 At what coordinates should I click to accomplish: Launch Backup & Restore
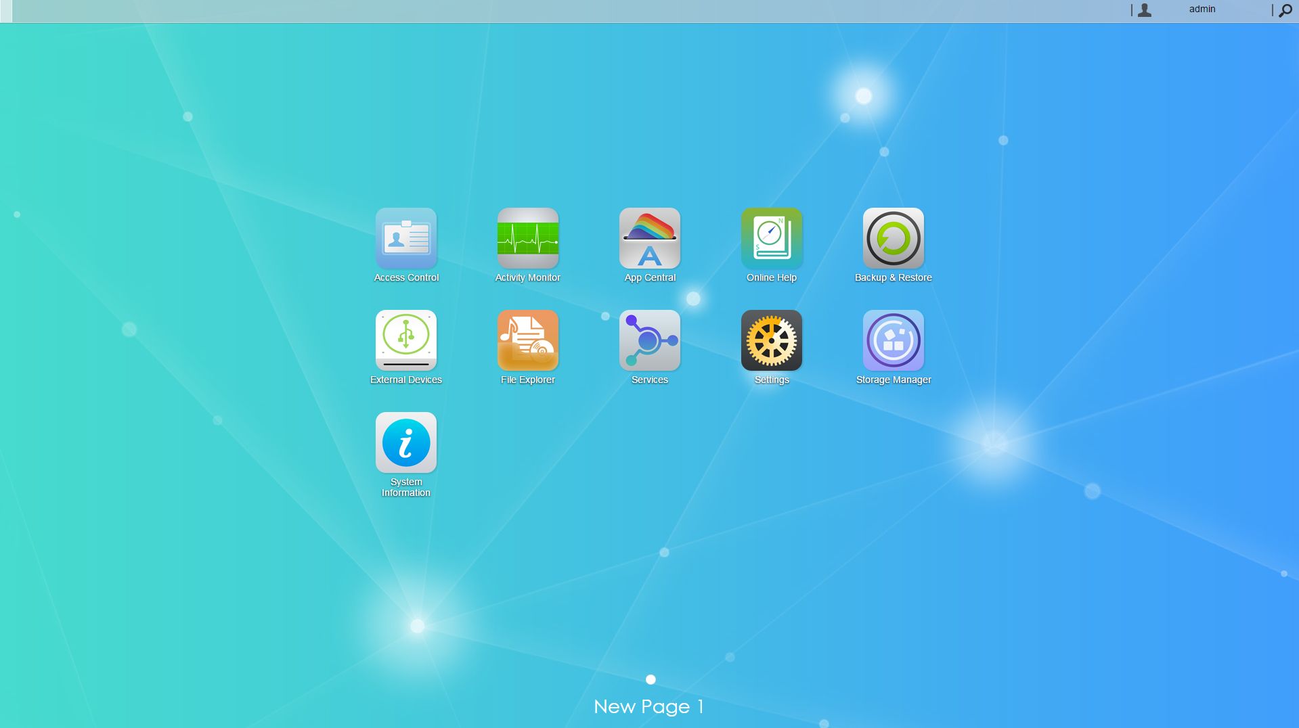point(893,238)
